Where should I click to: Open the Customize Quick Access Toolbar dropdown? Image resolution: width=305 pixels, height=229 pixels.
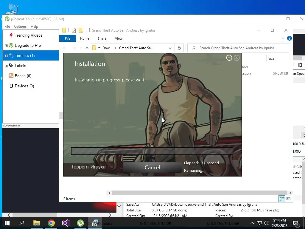pos(86,31)
